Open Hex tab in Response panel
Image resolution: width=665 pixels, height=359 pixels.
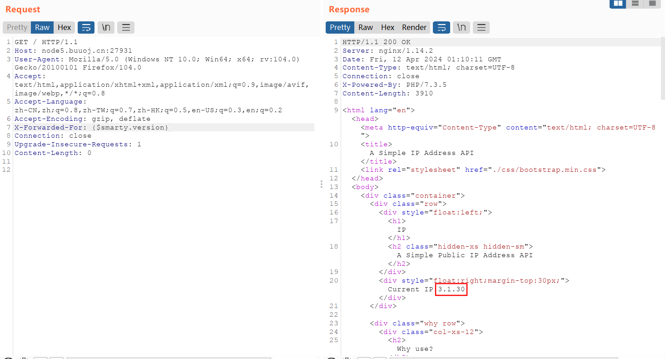coord(387,27)
